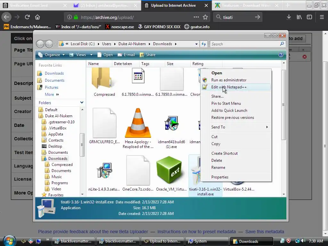Open Pictures favorite link
Viewport: 328px width, 246px height.
coord(52,87)
